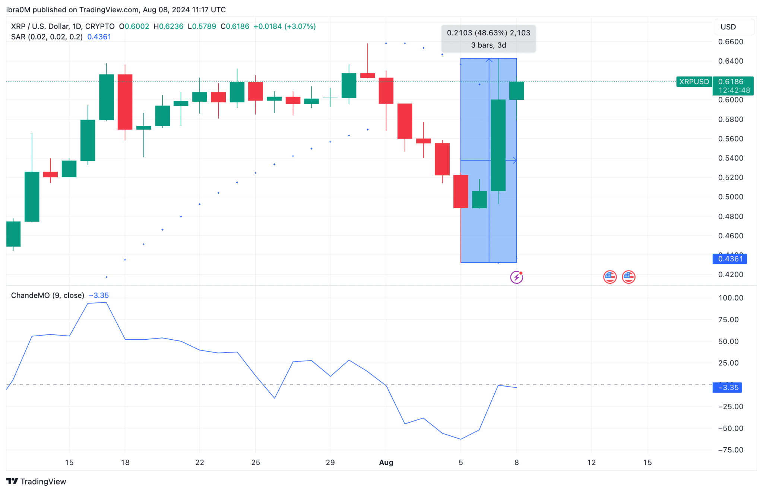Click the close value C0.6186
The height and width of the screenshot is (492, 763).
point(235,26)
